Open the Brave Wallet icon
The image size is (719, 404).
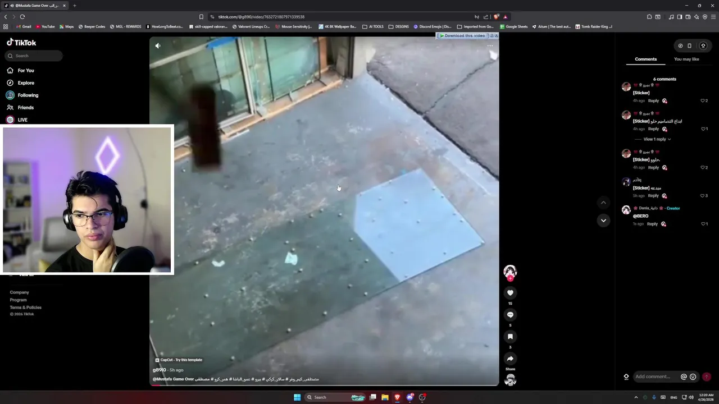tap(688, 17)
